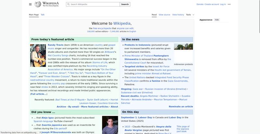This screenshot has width=260, height=134.
Task: Open Russian invasion of Ukraine link
Action: click(x=160, y=89)
